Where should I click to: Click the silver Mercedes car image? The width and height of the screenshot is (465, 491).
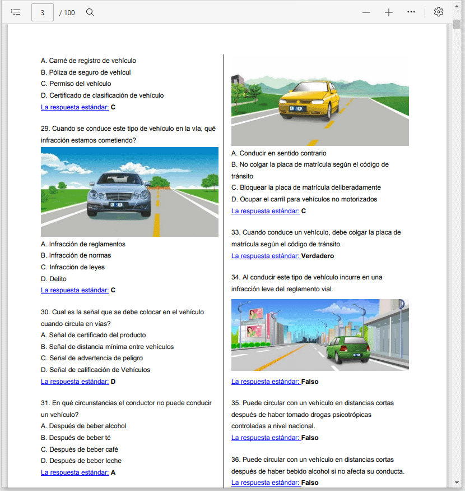[129, 192]
